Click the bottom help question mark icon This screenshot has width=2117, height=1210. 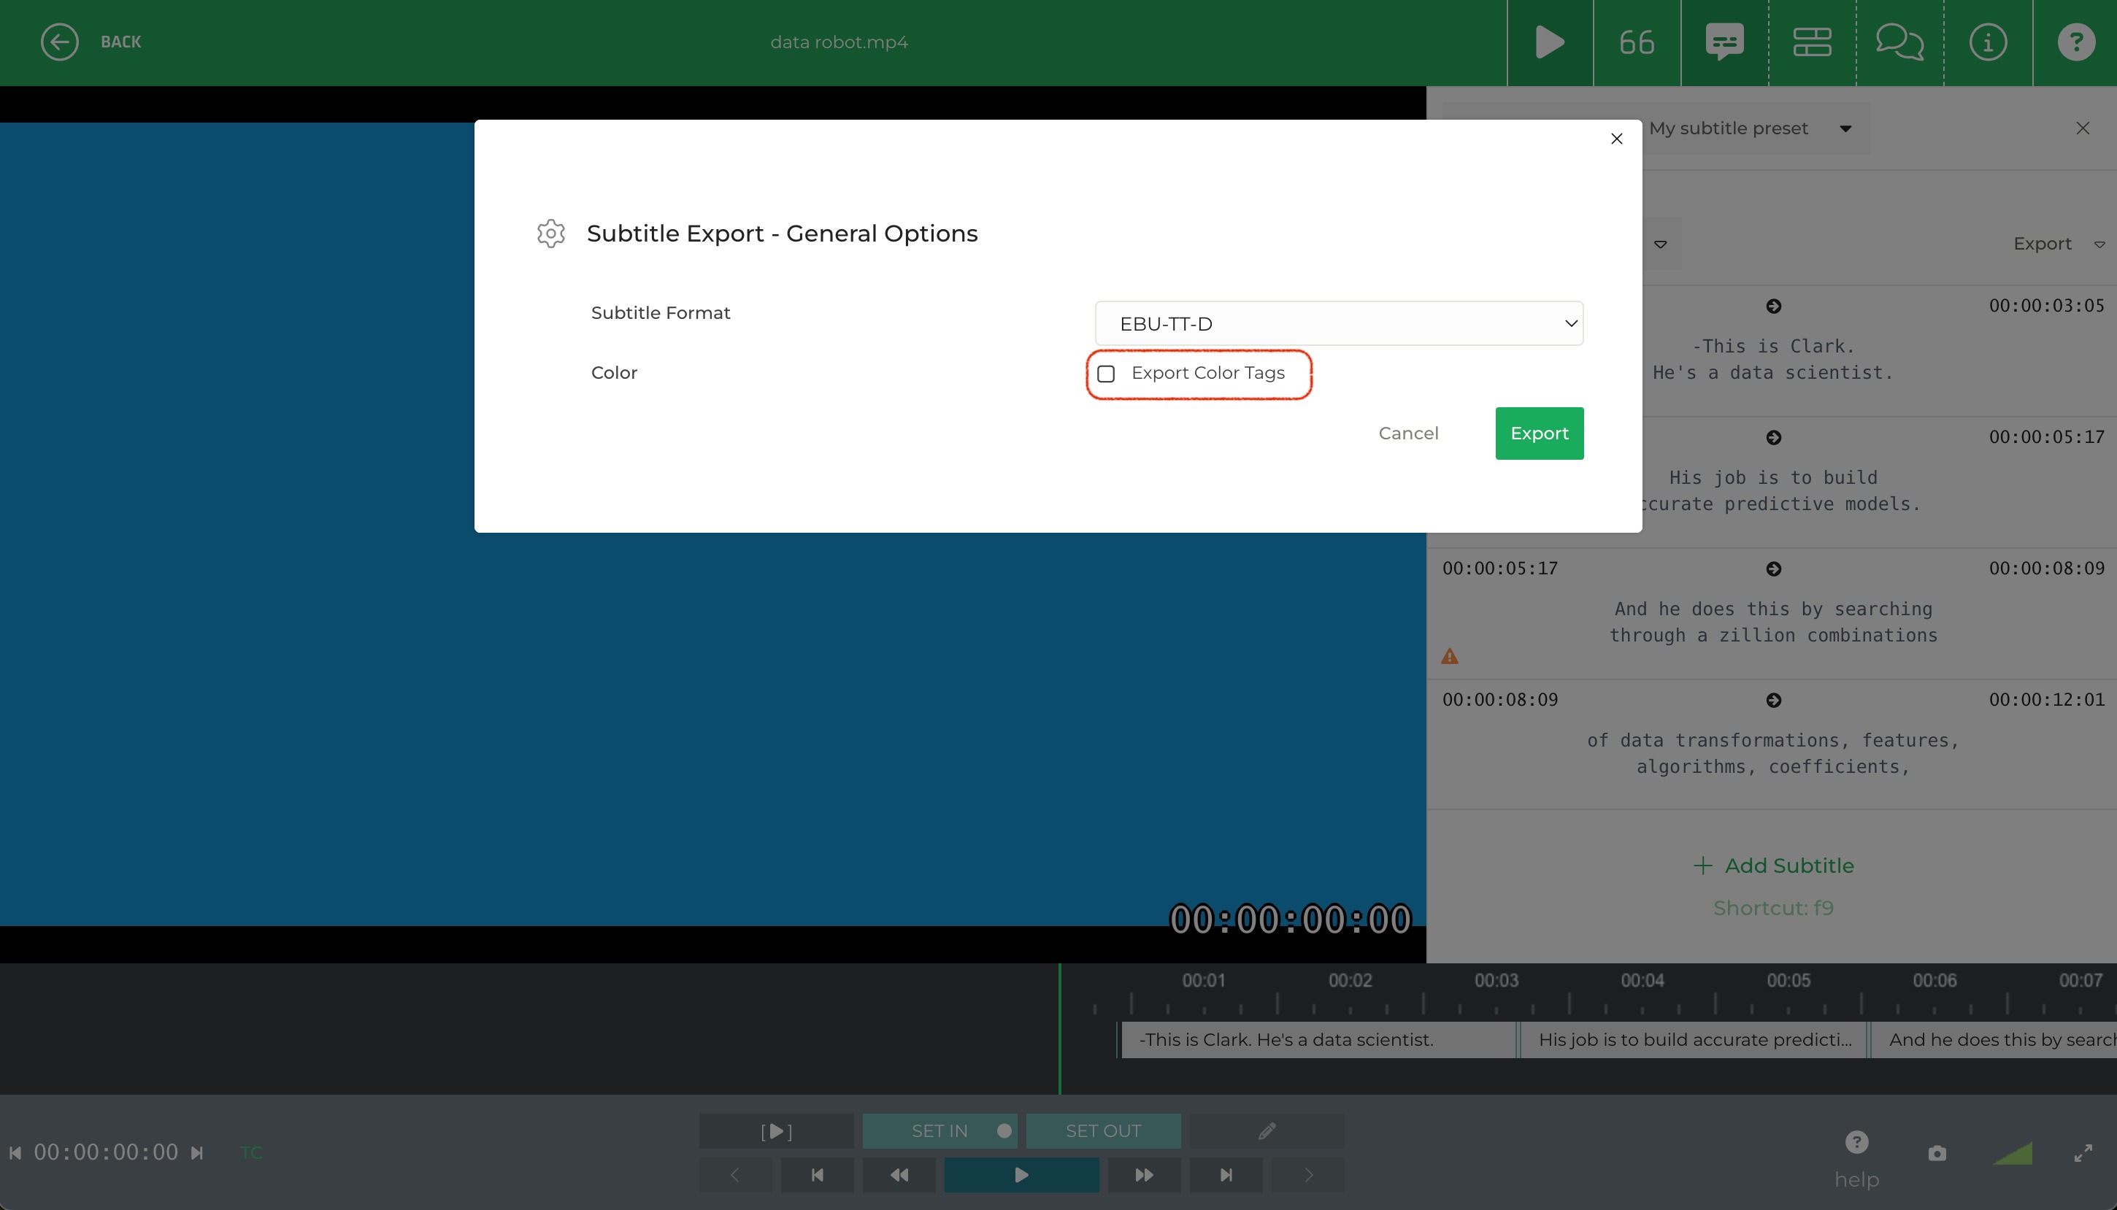coord(1857,1142)
